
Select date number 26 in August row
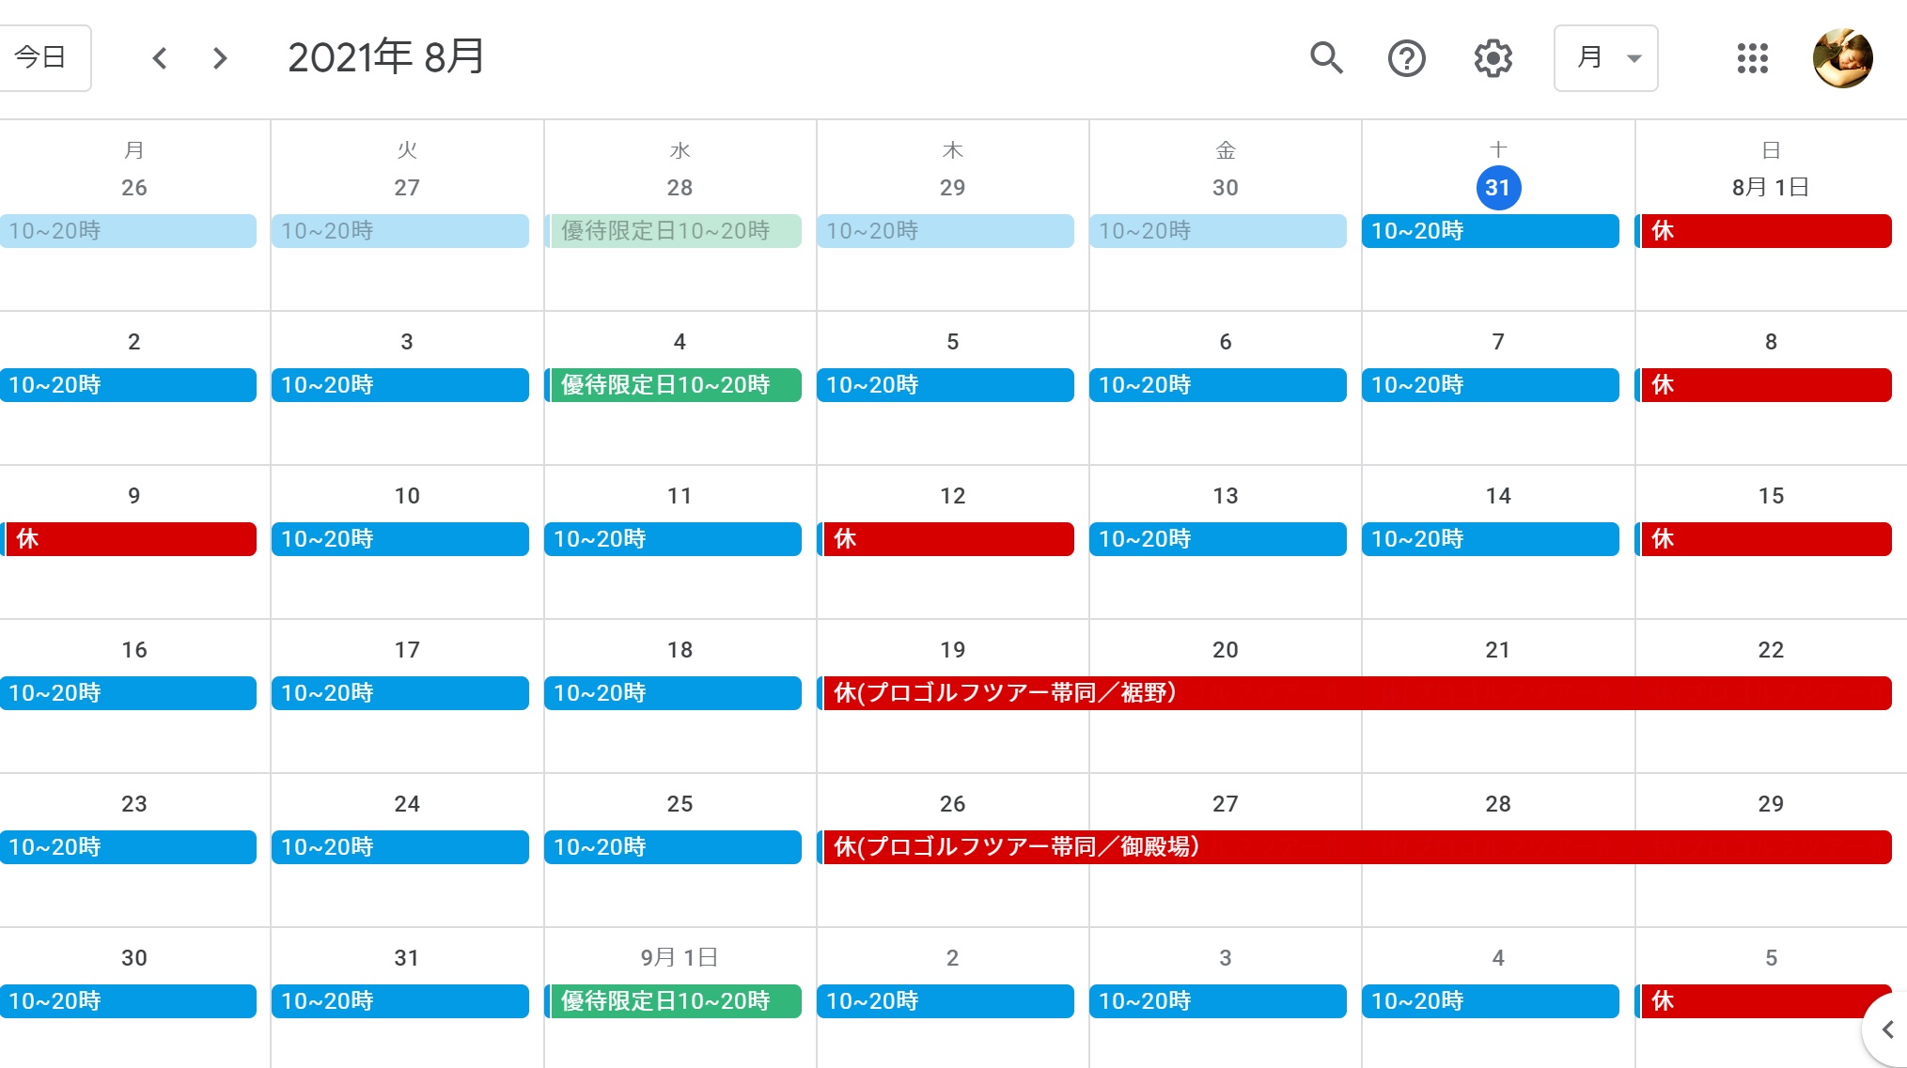click(x=952, y=804)
